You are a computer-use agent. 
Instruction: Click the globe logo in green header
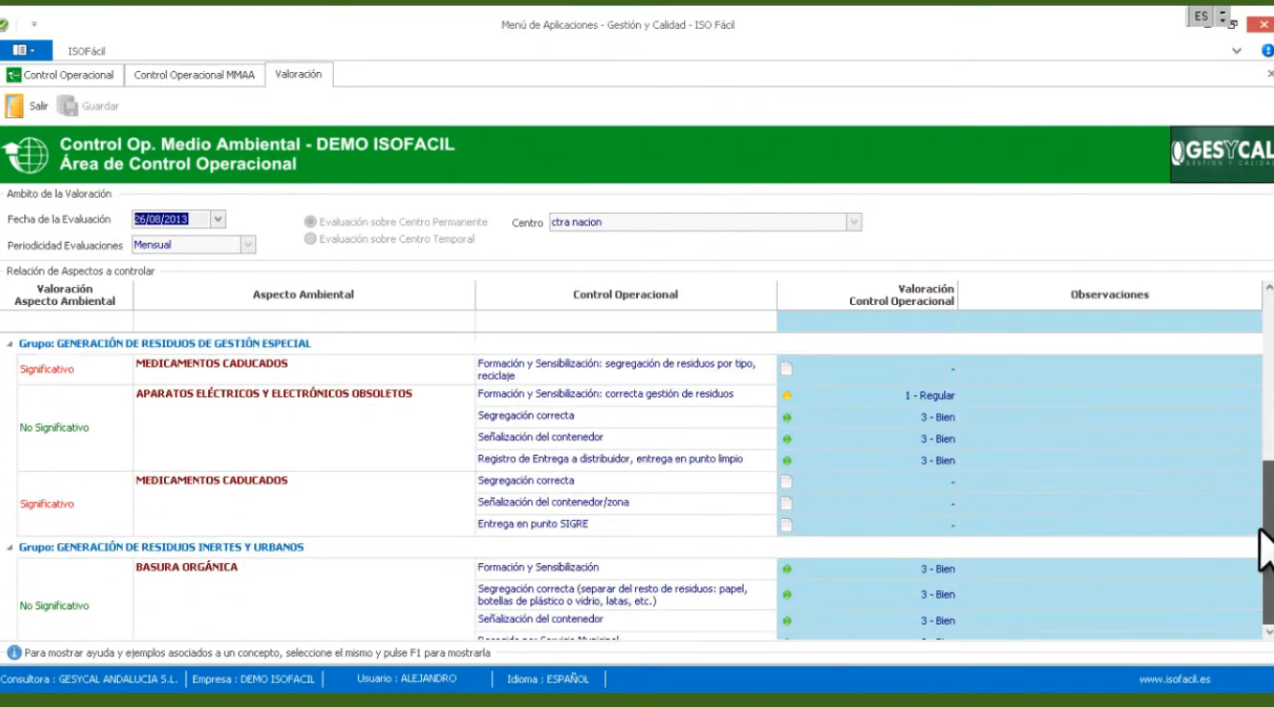click(27, 155)
